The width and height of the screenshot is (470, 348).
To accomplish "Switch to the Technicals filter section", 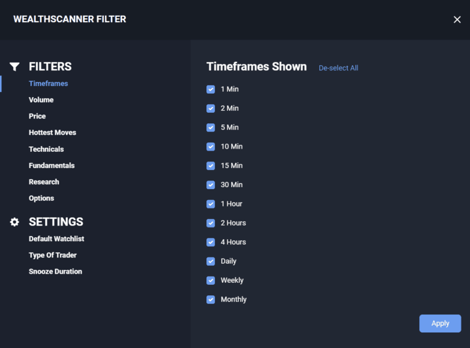I will pos(46,149).
